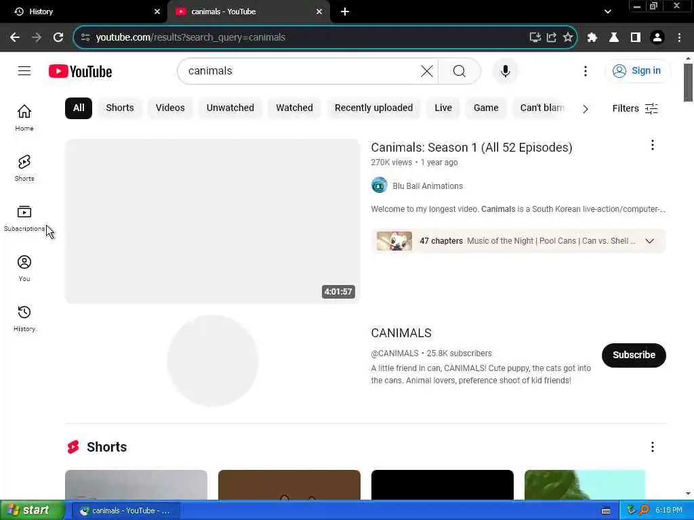Open YouTube settings three-dot menu
The height and width of the screenshot is (520, 694).
tap(585, 70)
